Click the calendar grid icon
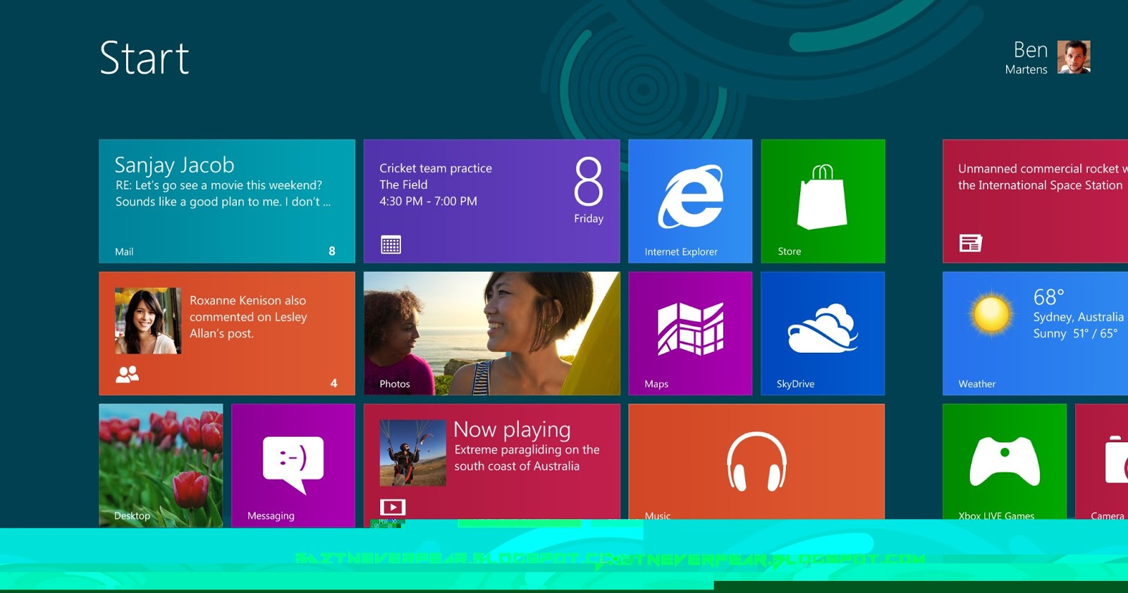This screenshot has width=1128, height=593. [391, 244]
